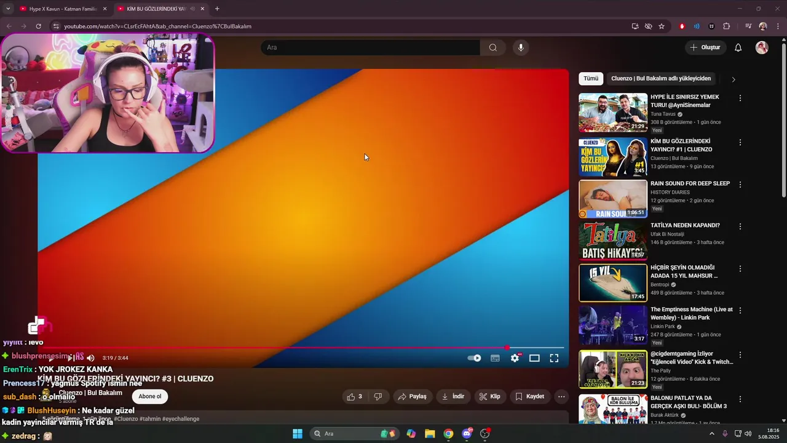
Task: Mute the video with the speaker icon
Action: [90, 358]
